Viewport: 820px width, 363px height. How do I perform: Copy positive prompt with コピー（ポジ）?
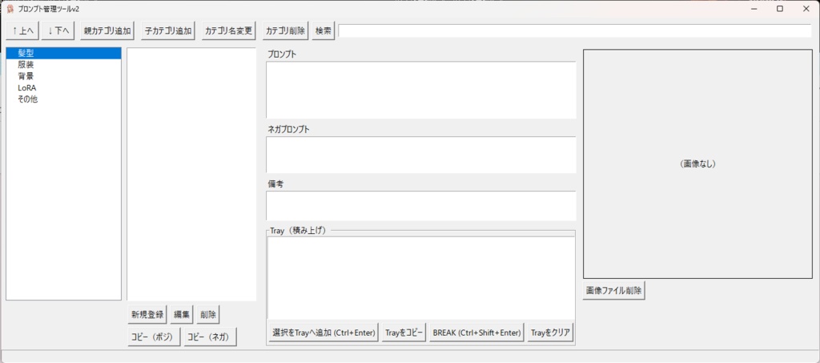tap(155, 337)
